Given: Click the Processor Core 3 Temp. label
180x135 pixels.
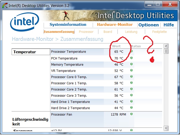Looking at the screenshot, I should [69, 96].
